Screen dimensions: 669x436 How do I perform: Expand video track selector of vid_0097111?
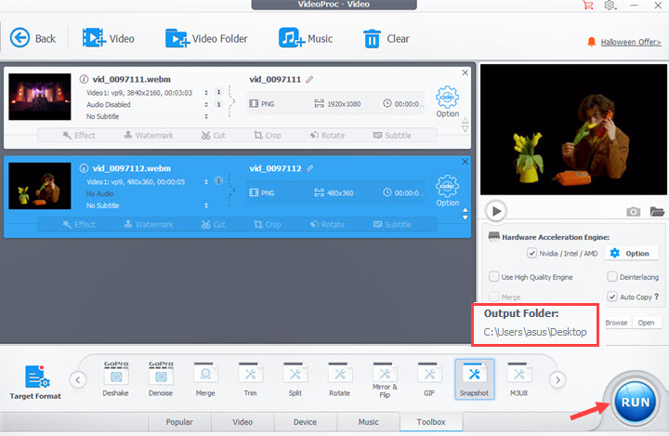(206, 93)
